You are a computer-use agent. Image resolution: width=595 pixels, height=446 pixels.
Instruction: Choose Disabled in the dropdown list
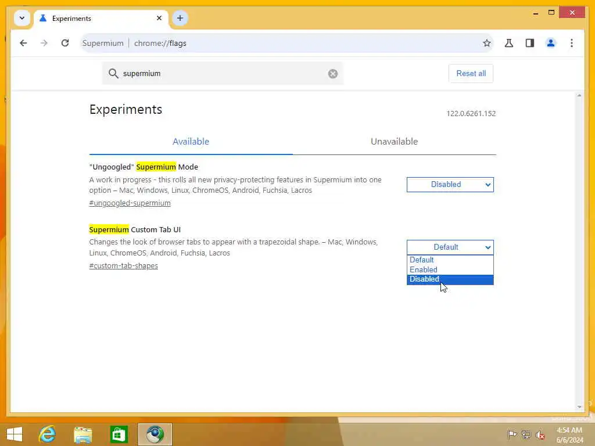click(450, 279)
